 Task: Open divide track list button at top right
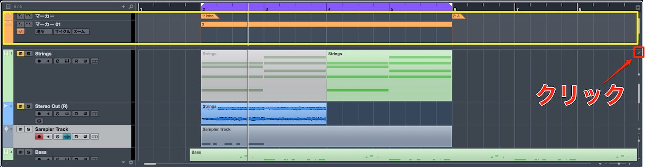click(x=639, y=53)
